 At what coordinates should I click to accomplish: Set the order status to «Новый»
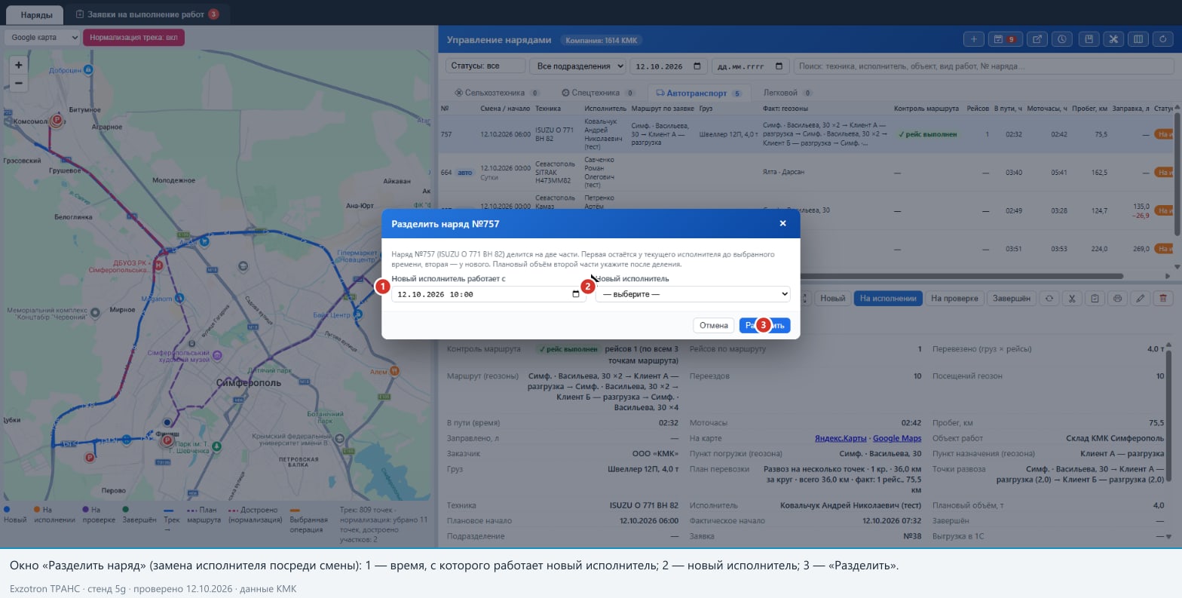point(832,299)
